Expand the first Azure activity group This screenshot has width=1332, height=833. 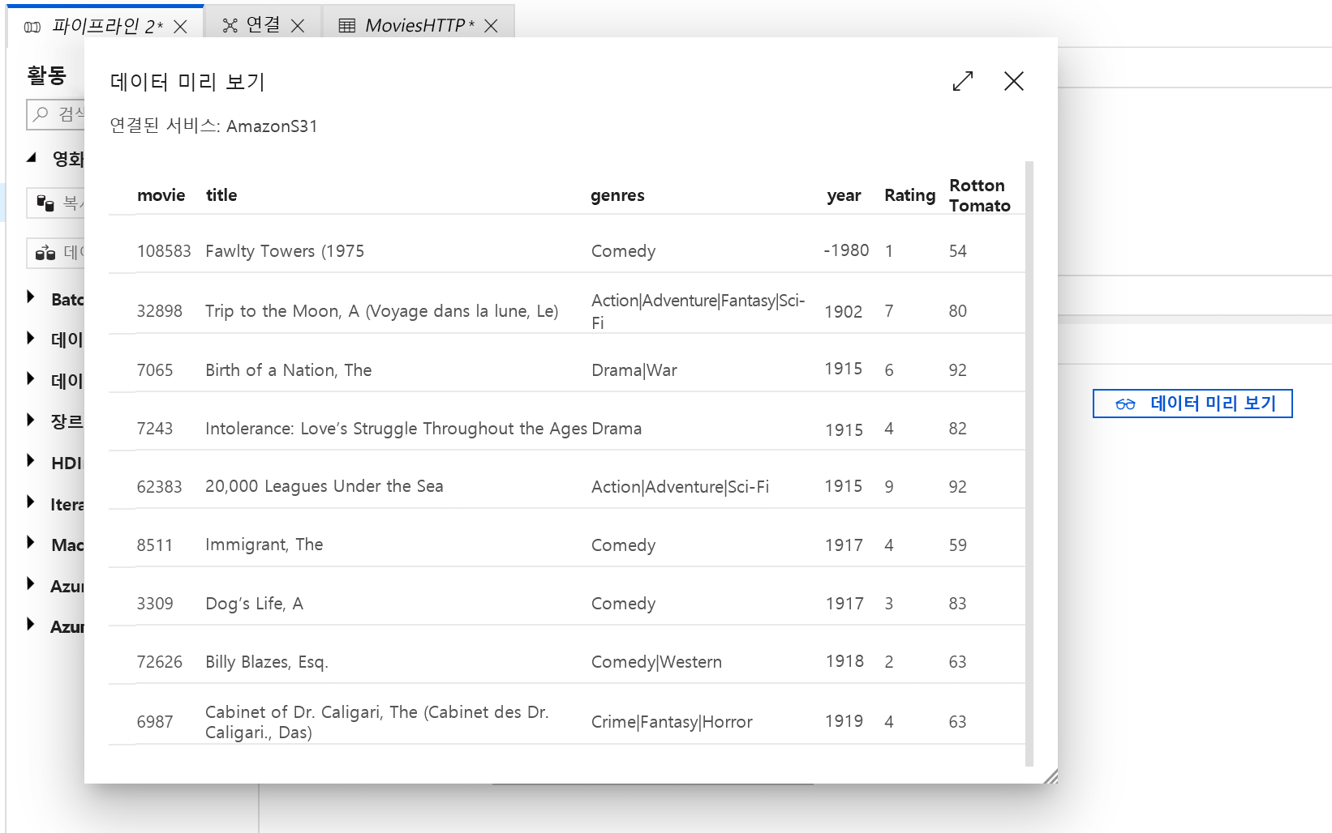click(31, 584)
